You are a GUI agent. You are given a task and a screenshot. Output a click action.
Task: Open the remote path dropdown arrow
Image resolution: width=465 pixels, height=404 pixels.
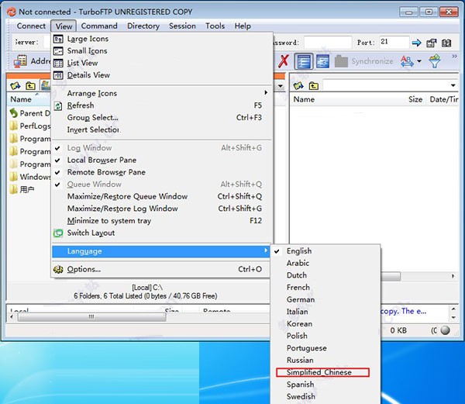click(453, 86)
